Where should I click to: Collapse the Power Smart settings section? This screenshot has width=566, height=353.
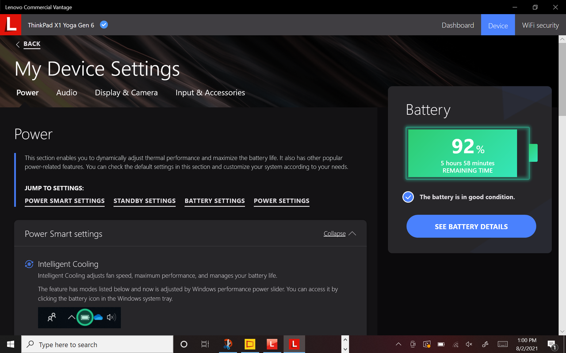pos(340,233)
